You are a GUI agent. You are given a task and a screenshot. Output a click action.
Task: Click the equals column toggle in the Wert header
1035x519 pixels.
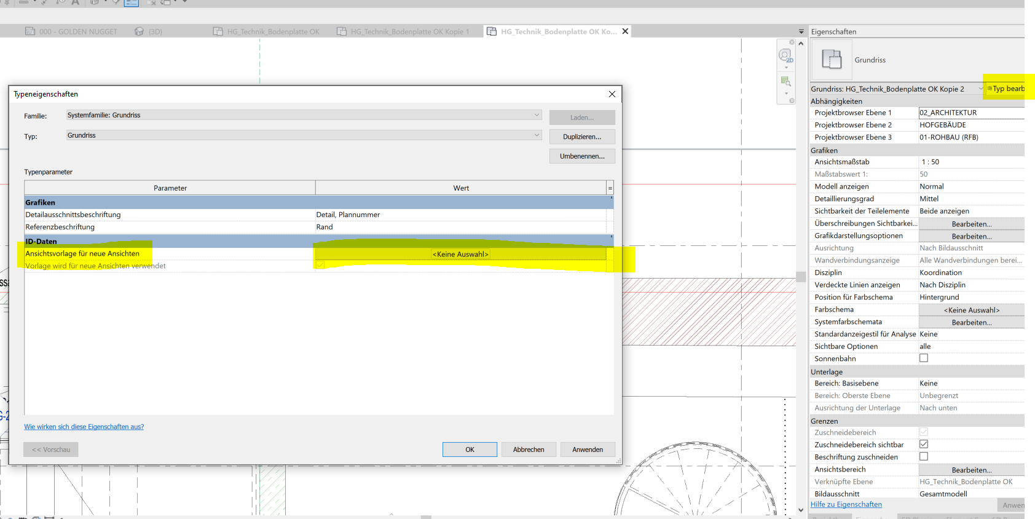pyautogui.click(x=610, y=188)
